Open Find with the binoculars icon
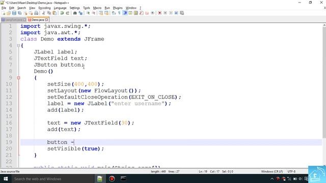Screen dimensions: 326x183 (x=75, y=13)
